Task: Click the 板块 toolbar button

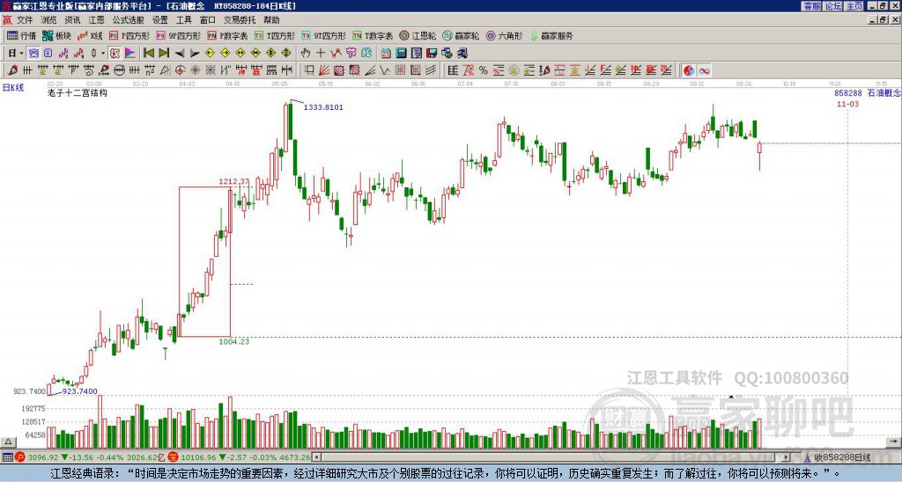Action: point(57,35)
